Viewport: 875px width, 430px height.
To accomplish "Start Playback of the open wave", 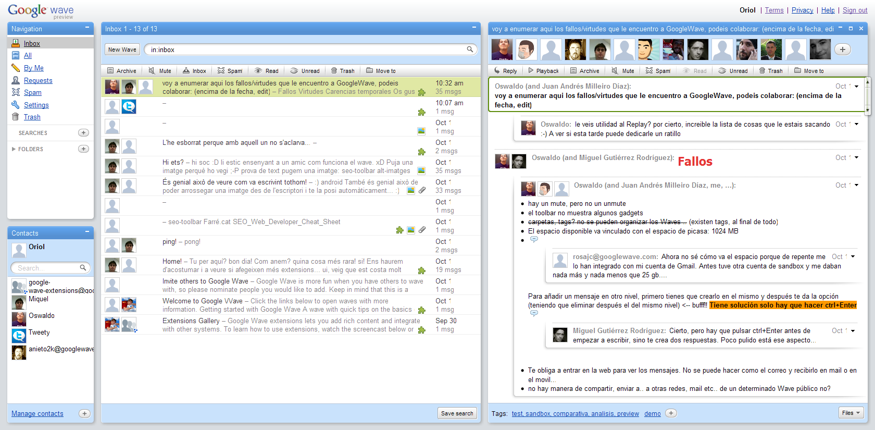I will click(x=543, y=71).
